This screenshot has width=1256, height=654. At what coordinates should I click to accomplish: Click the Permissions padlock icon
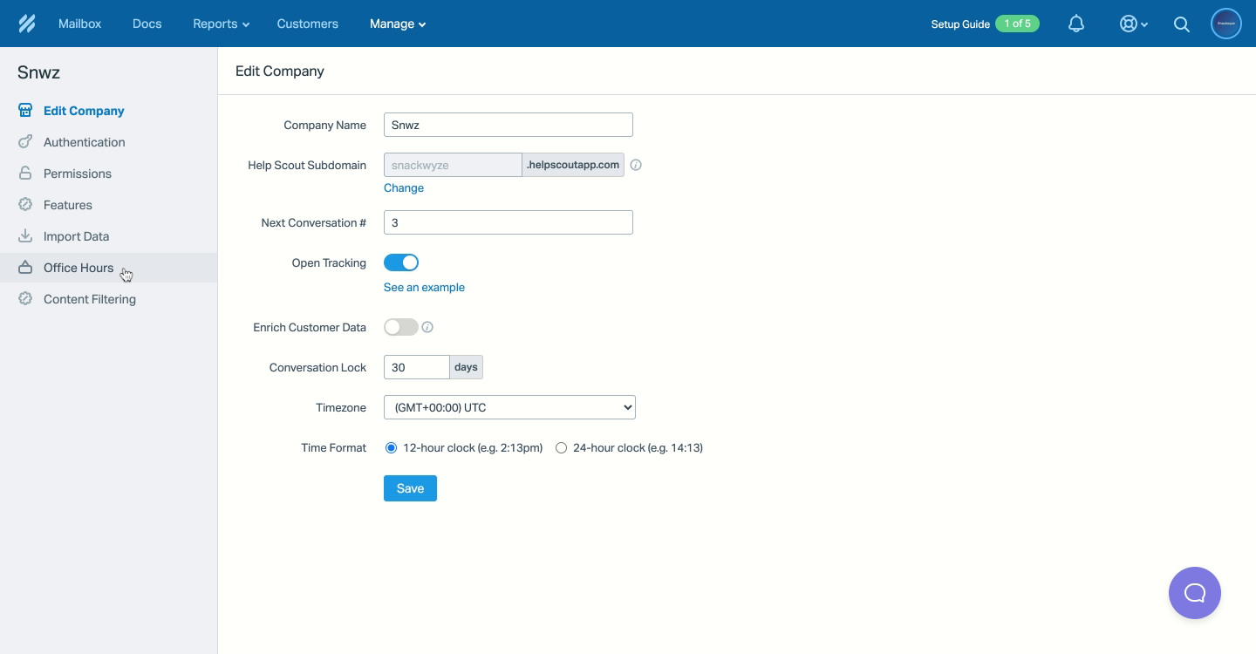pos(25,174)
